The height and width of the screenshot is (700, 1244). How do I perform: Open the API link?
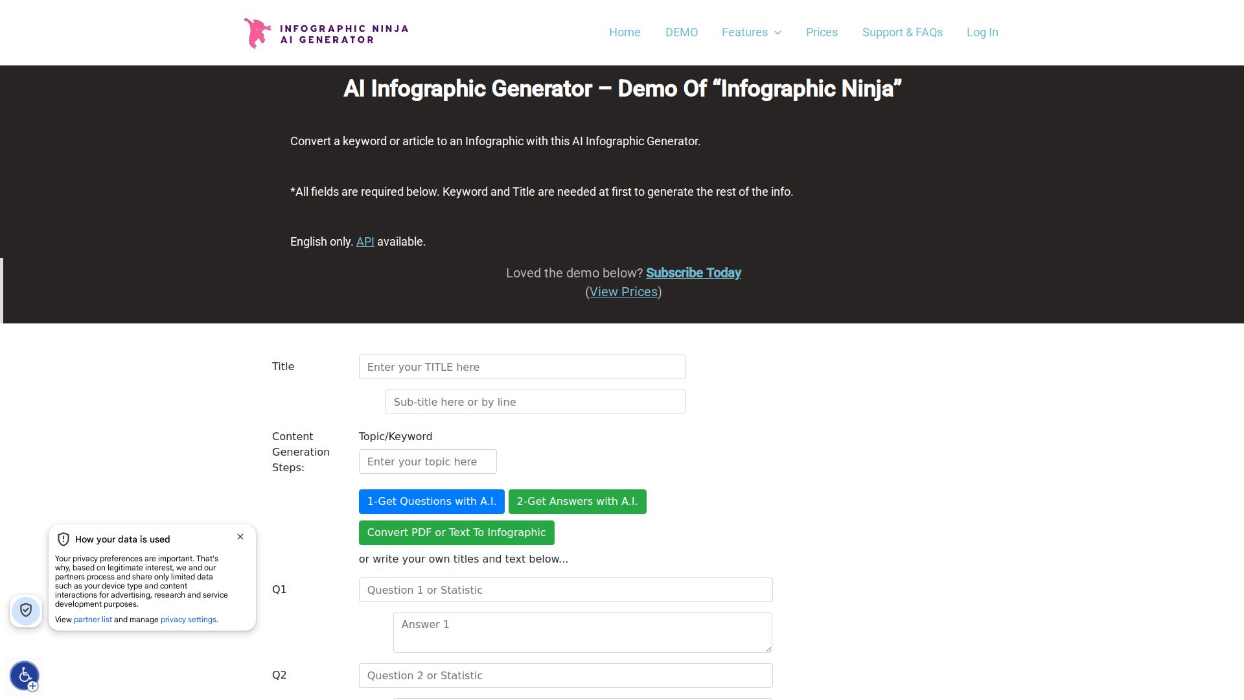click(x=365, y=242)
